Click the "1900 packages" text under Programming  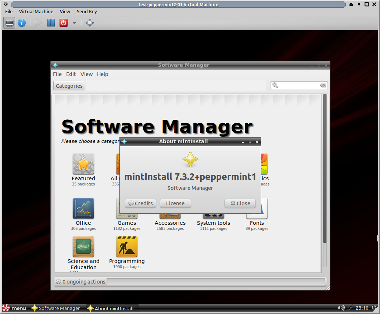coord(127,267)
